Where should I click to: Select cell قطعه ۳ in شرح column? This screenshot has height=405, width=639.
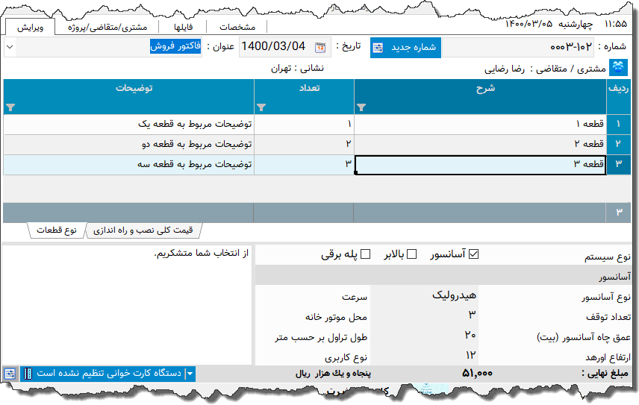(481, 164)
